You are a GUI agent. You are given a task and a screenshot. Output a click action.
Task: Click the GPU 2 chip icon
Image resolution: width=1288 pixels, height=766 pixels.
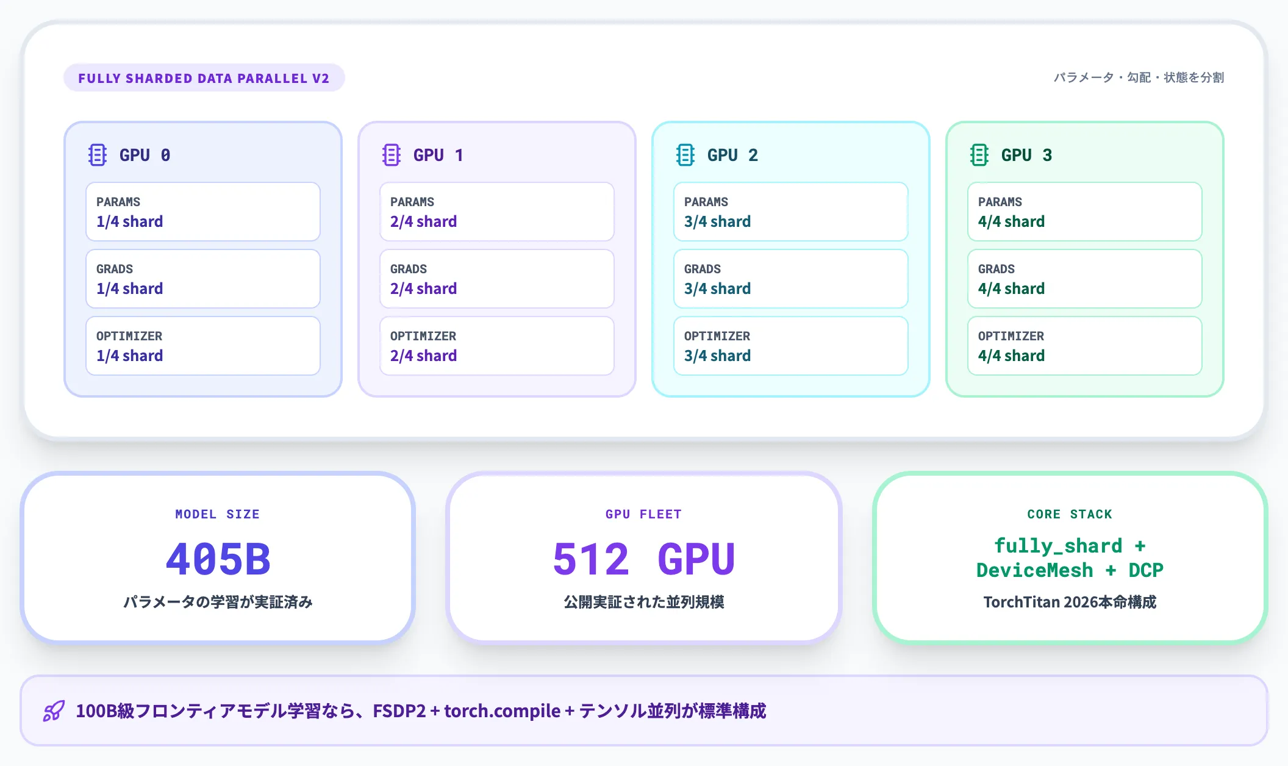click(x=685, y=155)
